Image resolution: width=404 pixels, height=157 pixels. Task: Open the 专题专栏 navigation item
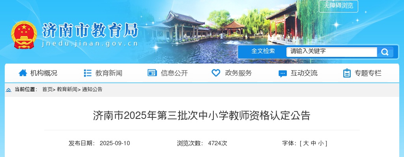coord(368,73)
